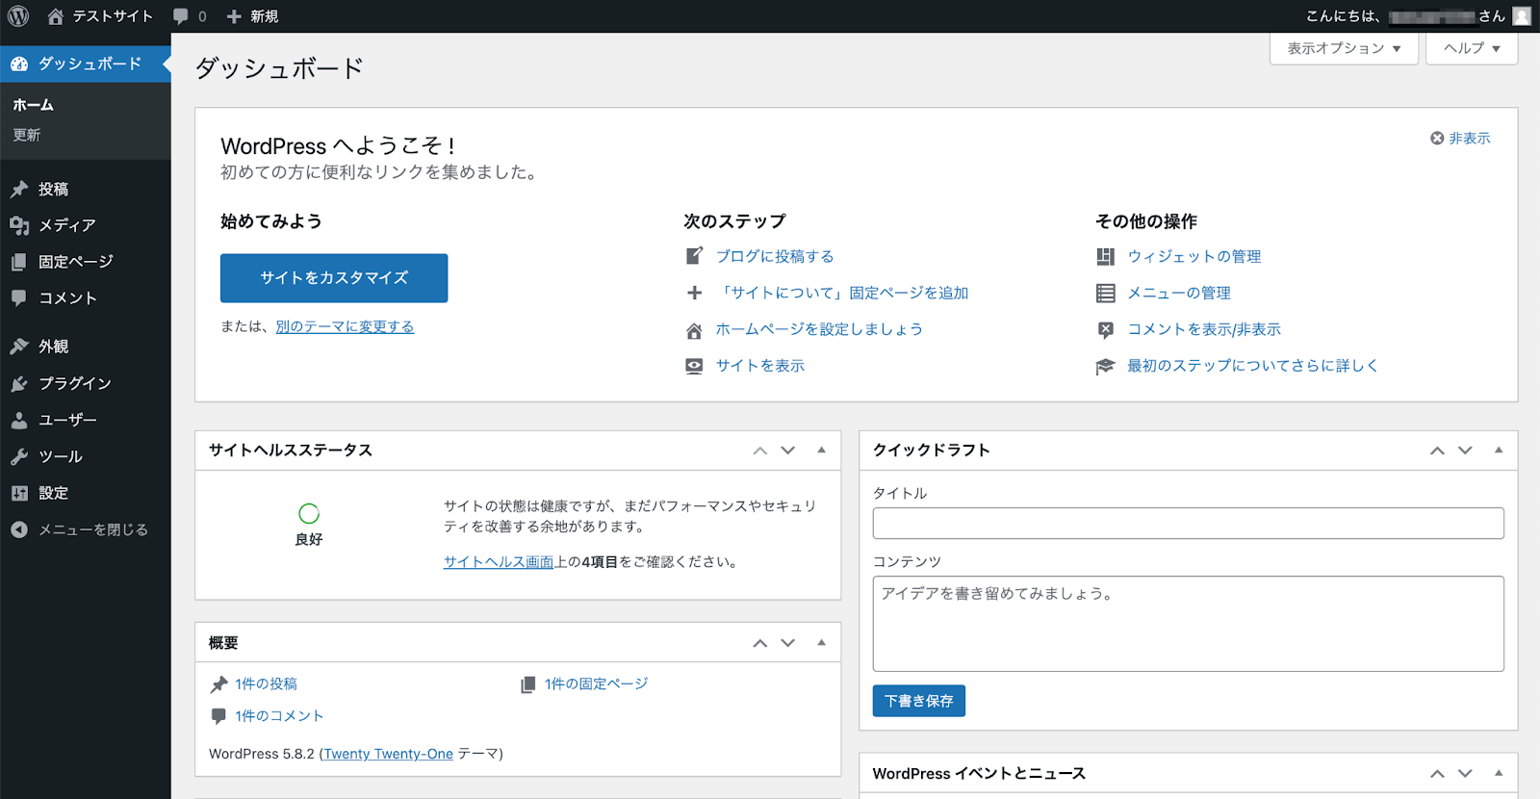Click the 固定ページ page icon in sidebar
The image size is (1540, 799).
point(19,262)
